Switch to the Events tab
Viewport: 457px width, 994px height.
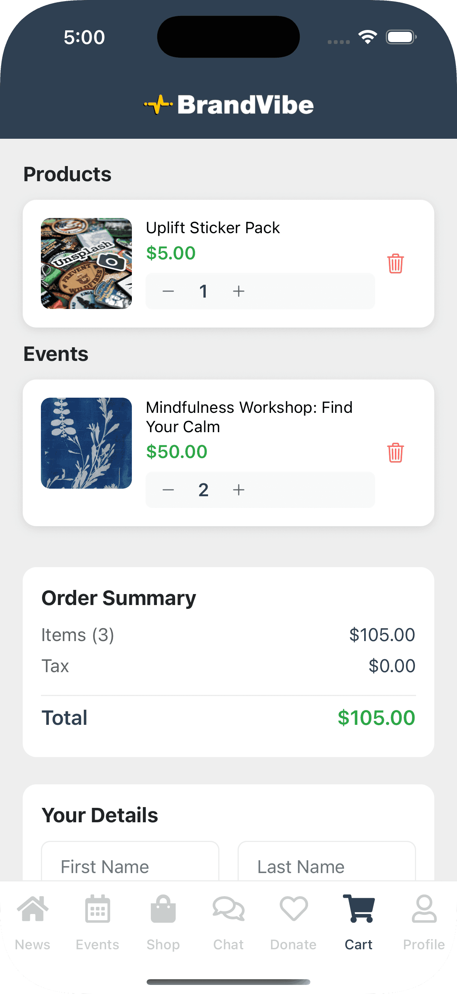click(x=97, y=922)
